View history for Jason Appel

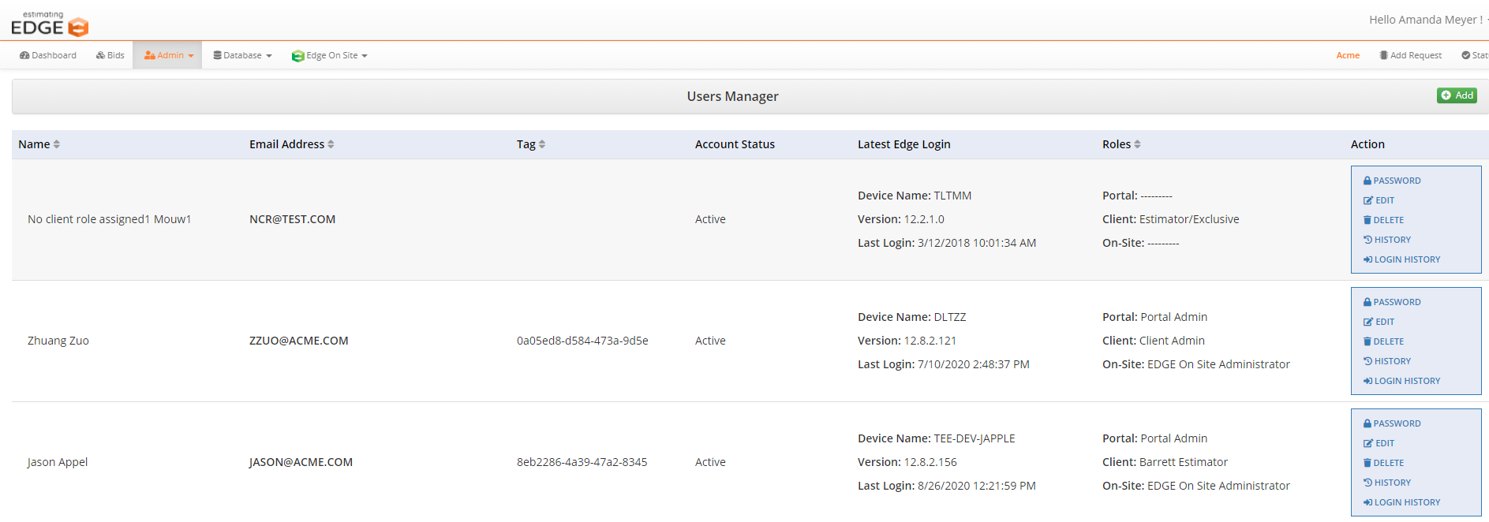tap(1387, 483)
